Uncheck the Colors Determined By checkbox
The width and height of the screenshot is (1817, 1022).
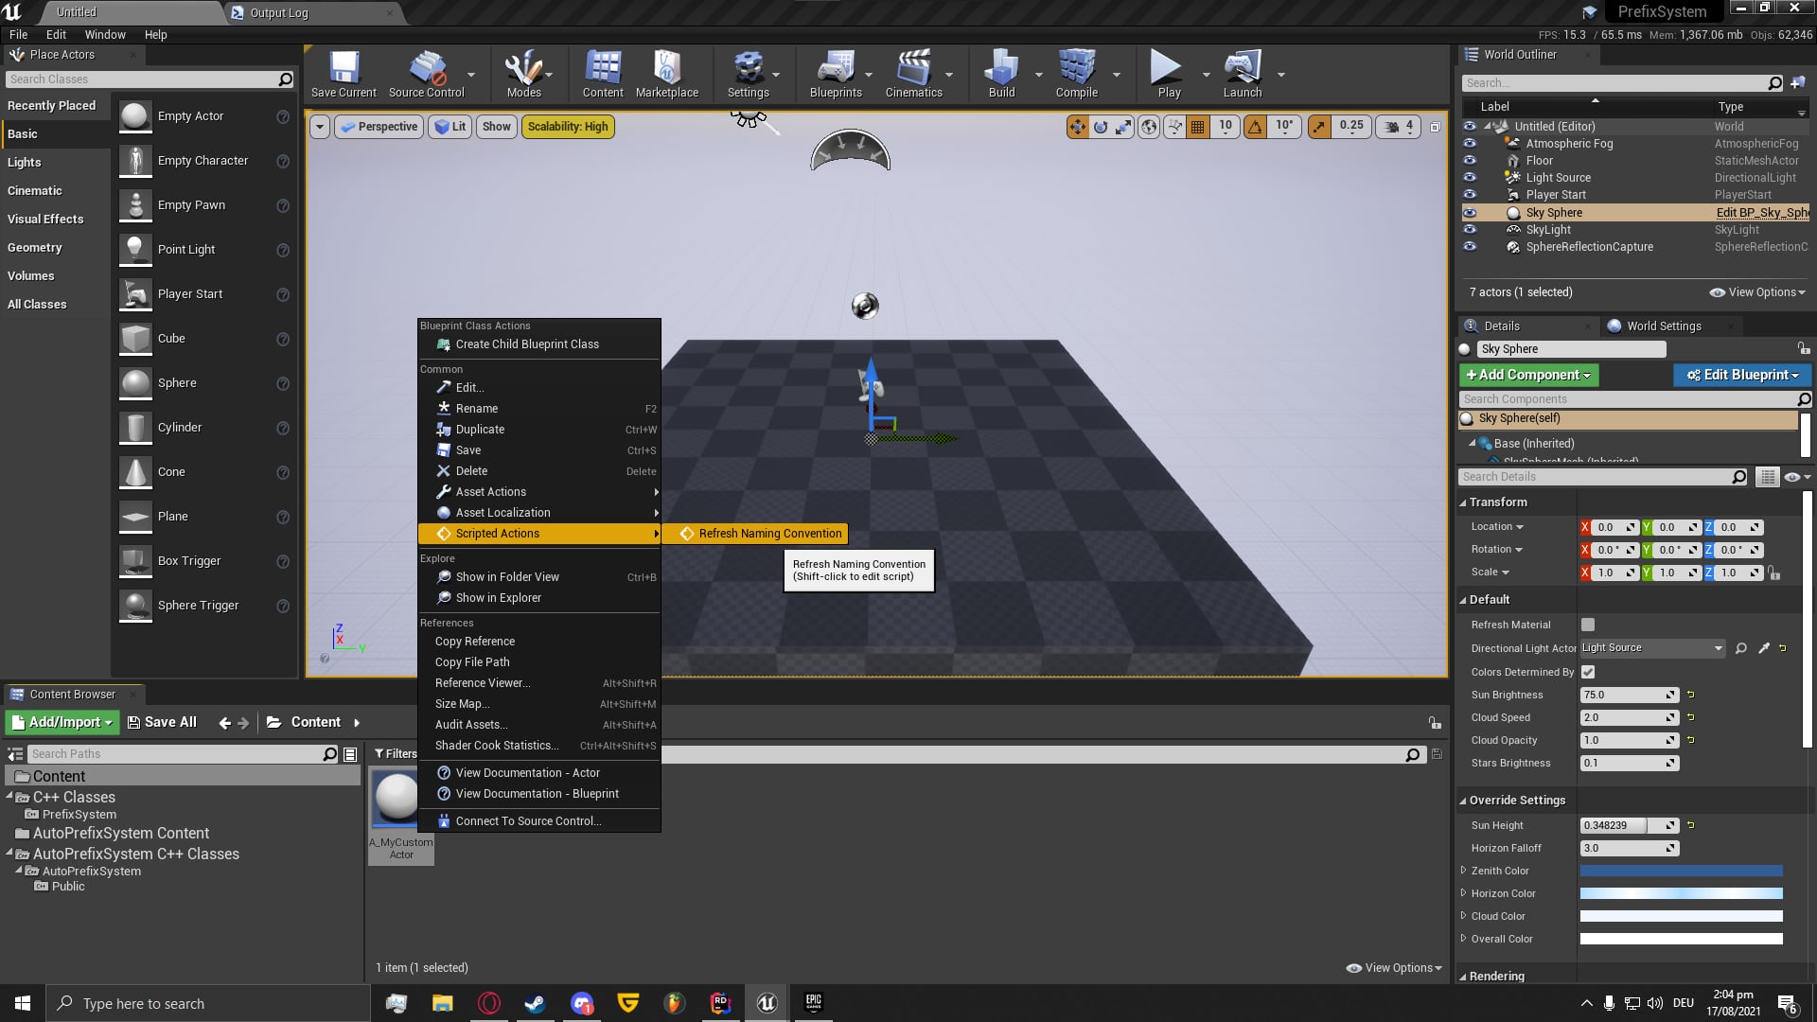point(1588,672)
